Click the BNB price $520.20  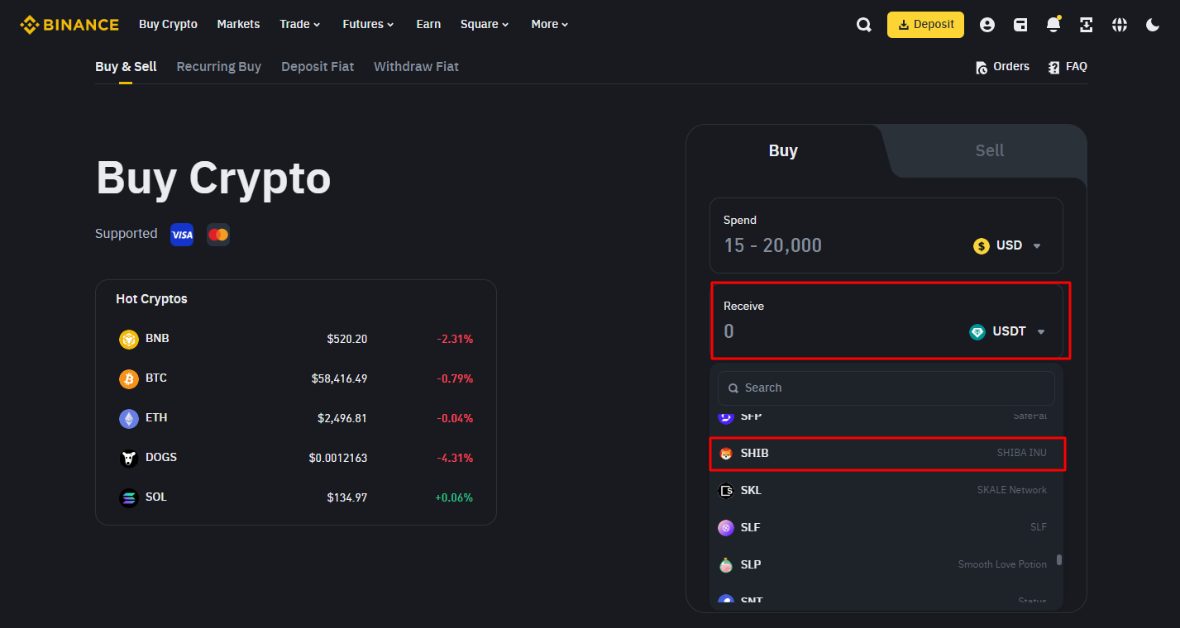(x=347, y=339)
